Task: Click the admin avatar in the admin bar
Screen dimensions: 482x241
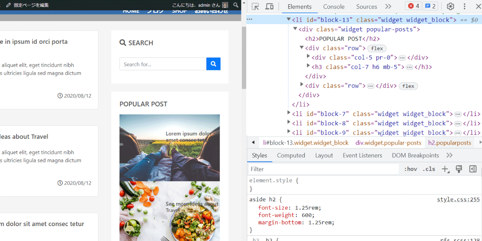Action: pyautogui.click(x=225, y=5)
